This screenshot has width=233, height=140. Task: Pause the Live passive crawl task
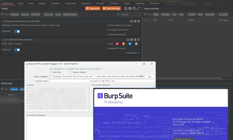pos(131,21)
